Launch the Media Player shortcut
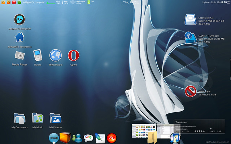This screenshot has width=231, height=144. pos(20,55)
